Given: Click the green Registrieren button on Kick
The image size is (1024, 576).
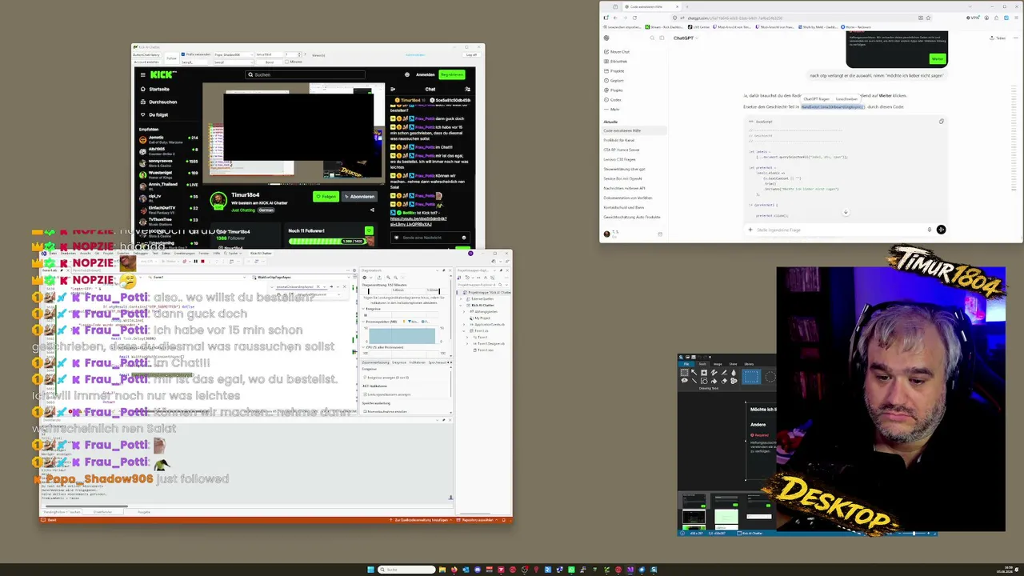Looking at the screenshot, I should (x=452, y=74).
